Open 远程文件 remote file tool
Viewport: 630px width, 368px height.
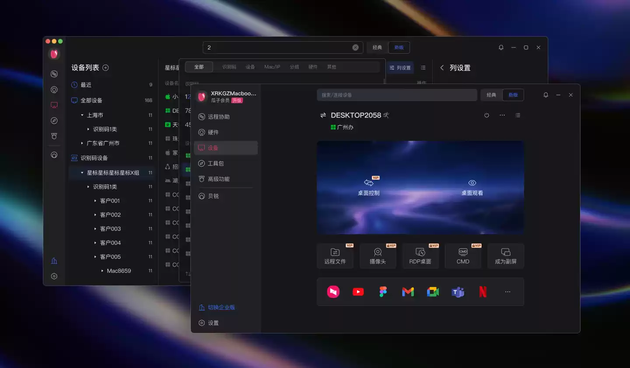tap(335, 256)
